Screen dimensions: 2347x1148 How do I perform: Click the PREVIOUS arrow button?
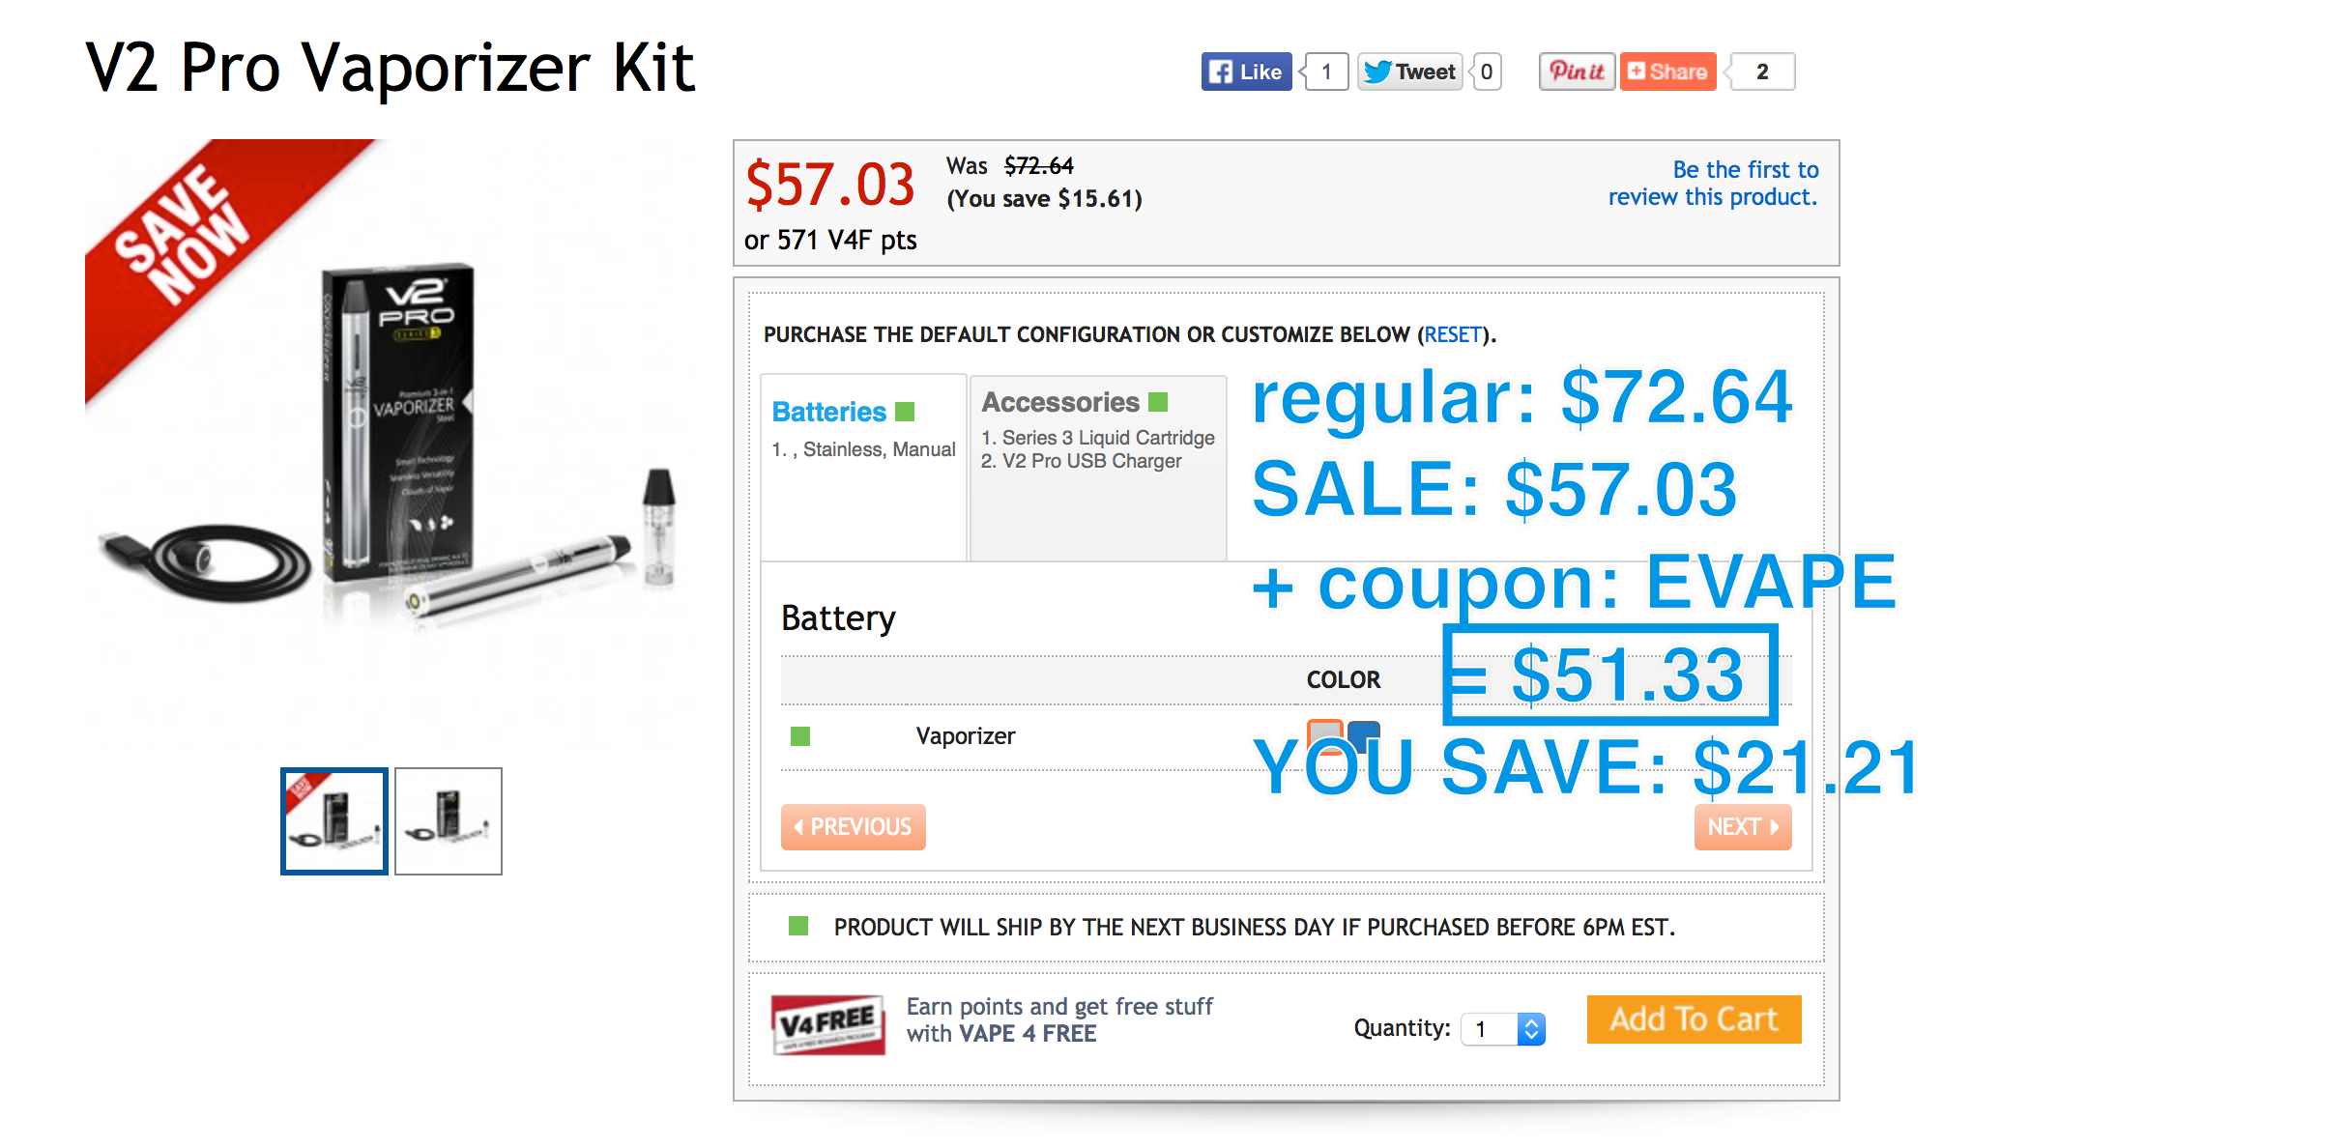coord(853,827)
